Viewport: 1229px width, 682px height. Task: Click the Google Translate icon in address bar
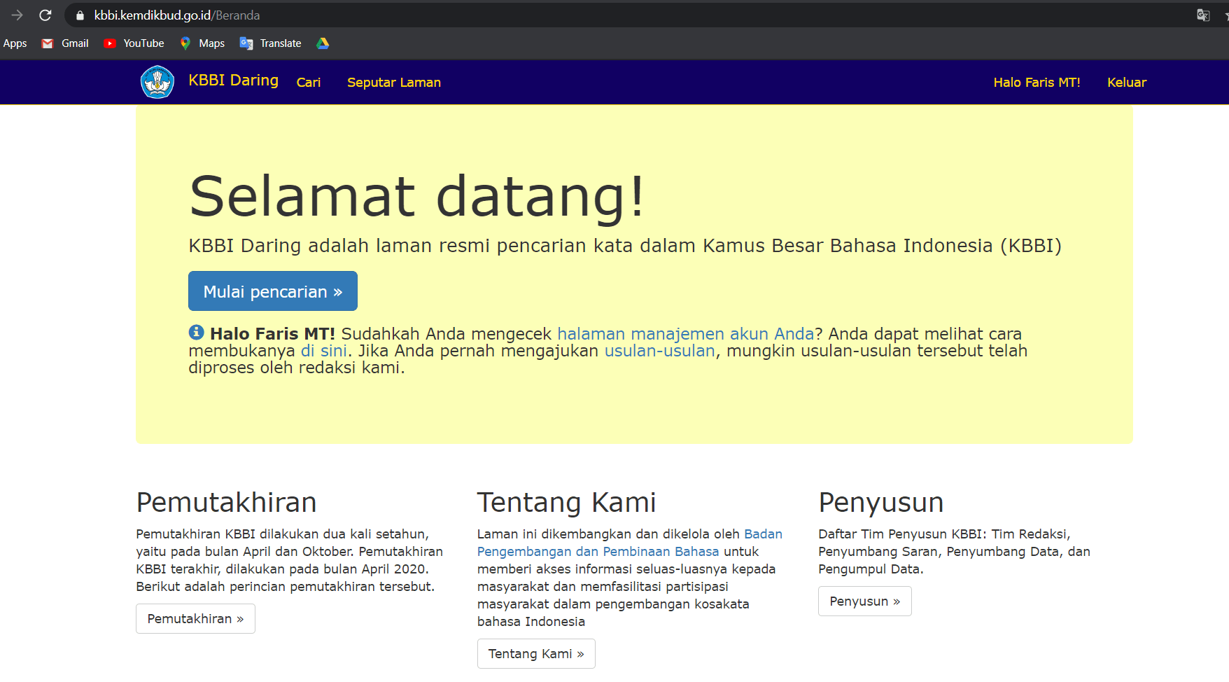point(1203,15)
